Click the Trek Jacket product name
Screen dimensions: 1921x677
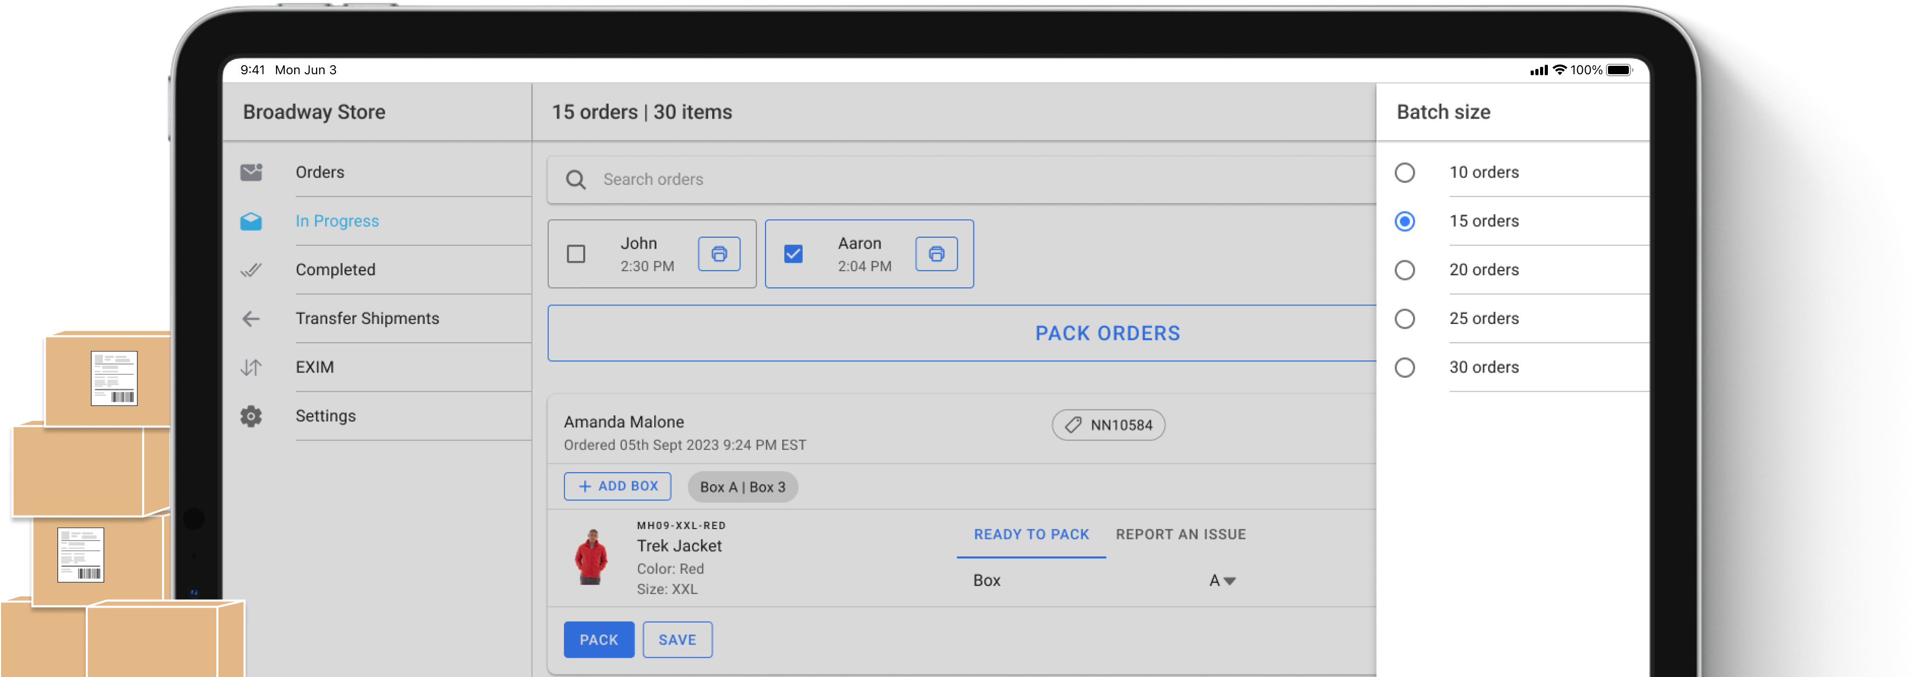click(x=679, y=546)
